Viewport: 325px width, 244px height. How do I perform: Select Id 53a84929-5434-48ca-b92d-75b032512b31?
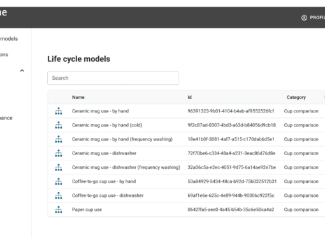coord(232,181)
